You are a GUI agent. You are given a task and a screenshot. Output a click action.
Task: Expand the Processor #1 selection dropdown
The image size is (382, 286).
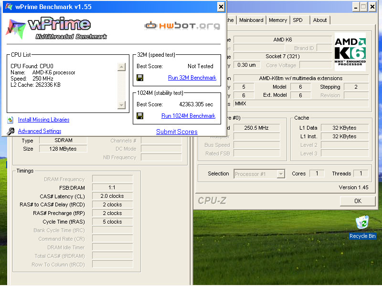tap(281, 174)
